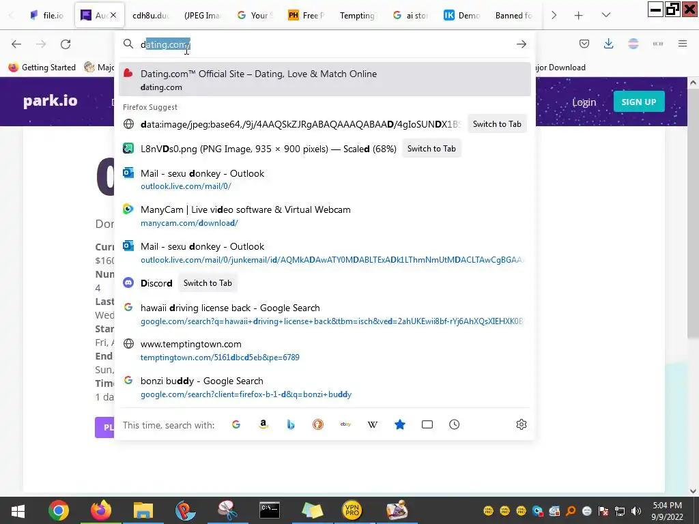Screen dimensions: 699x524
Task: Click the Login link
Action: click(584, 102)
